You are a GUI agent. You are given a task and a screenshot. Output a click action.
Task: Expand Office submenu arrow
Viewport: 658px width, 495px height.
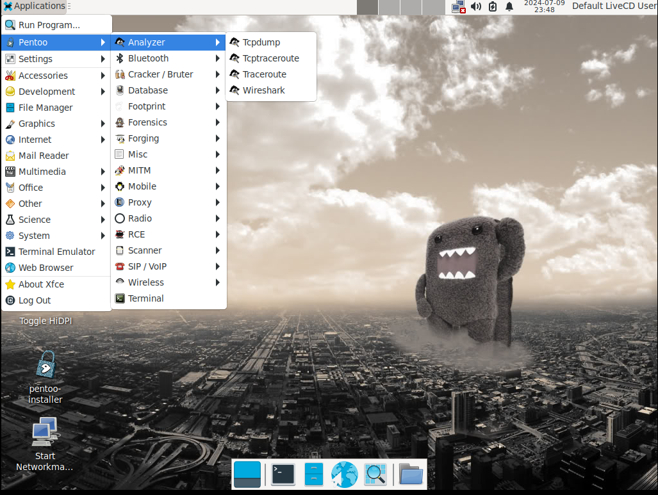[103, 188]
